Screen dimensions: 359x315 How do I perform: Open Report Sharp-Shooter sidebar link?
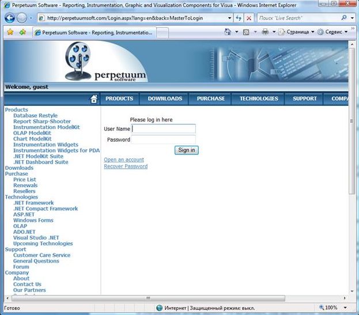(42, 122)
